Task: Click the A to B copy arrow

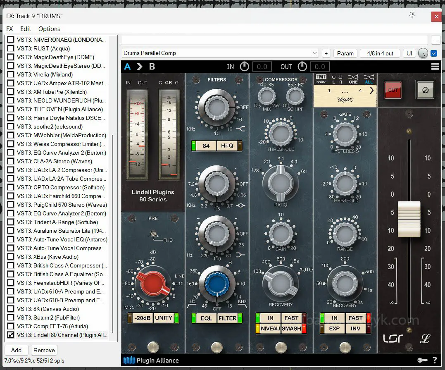Action: pos(139,67)
